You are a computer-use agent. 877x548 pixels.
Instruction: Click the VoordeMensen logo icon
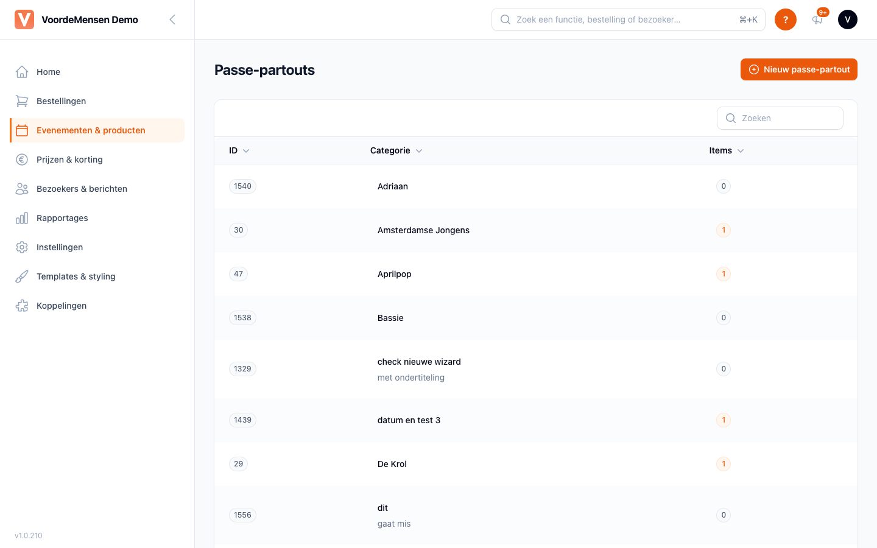[x=24, y=19]
